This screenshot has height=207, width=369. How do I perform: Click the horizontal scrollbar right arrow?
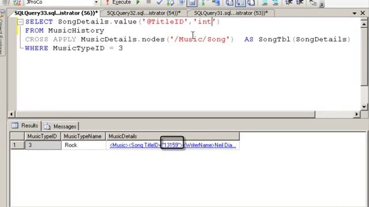[x=357, y=114]
